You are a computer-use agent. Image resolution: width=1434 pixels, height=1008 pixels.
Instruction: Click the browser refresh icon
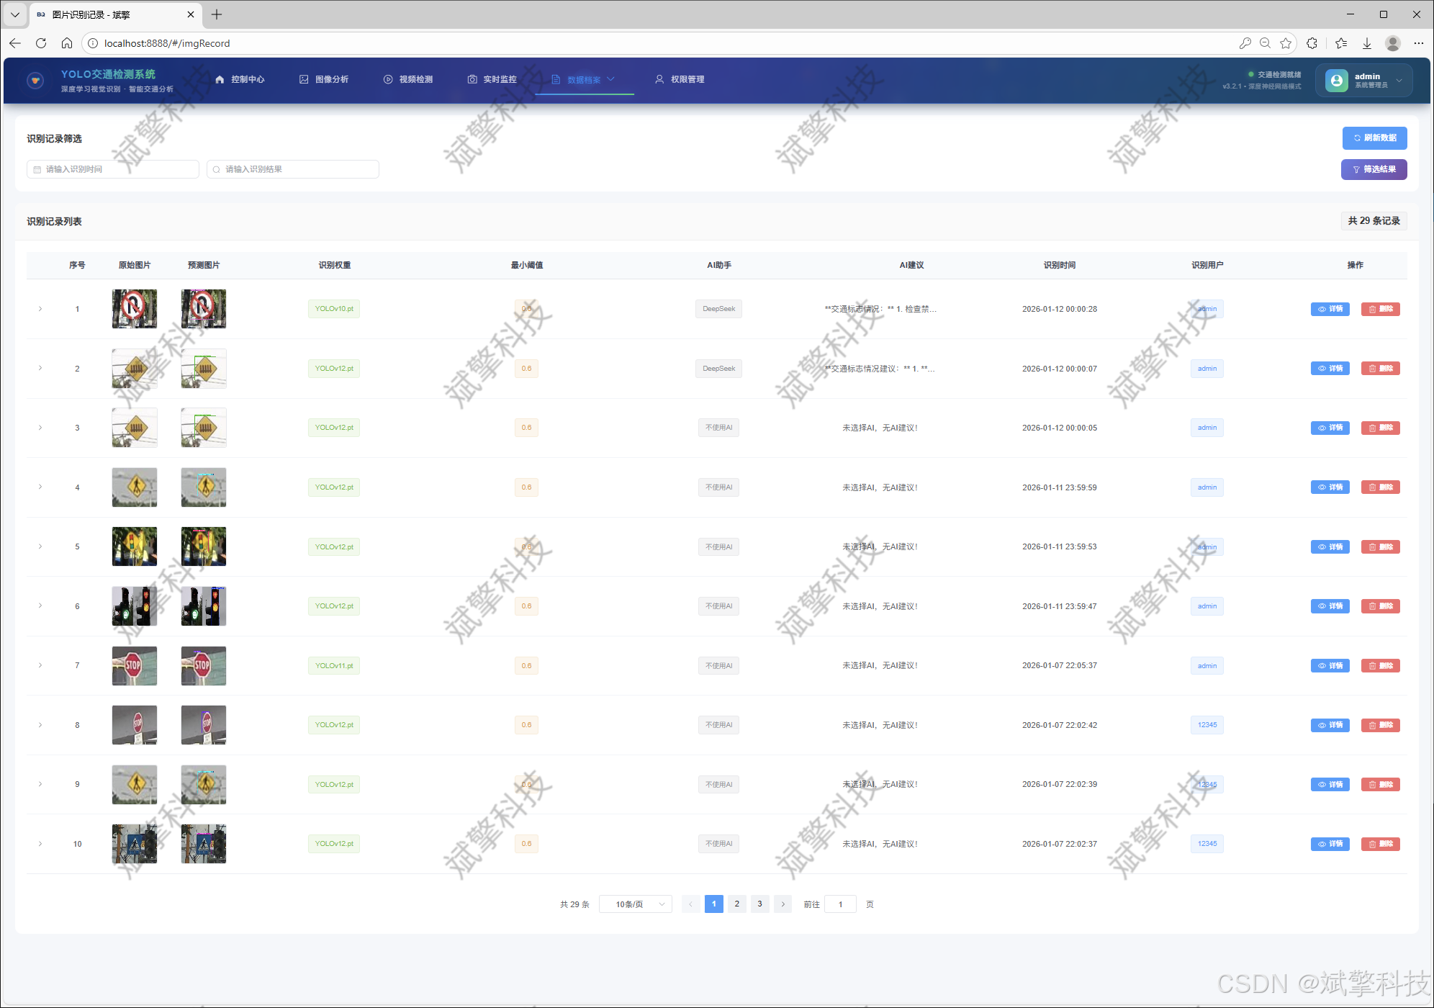[41, 43]
